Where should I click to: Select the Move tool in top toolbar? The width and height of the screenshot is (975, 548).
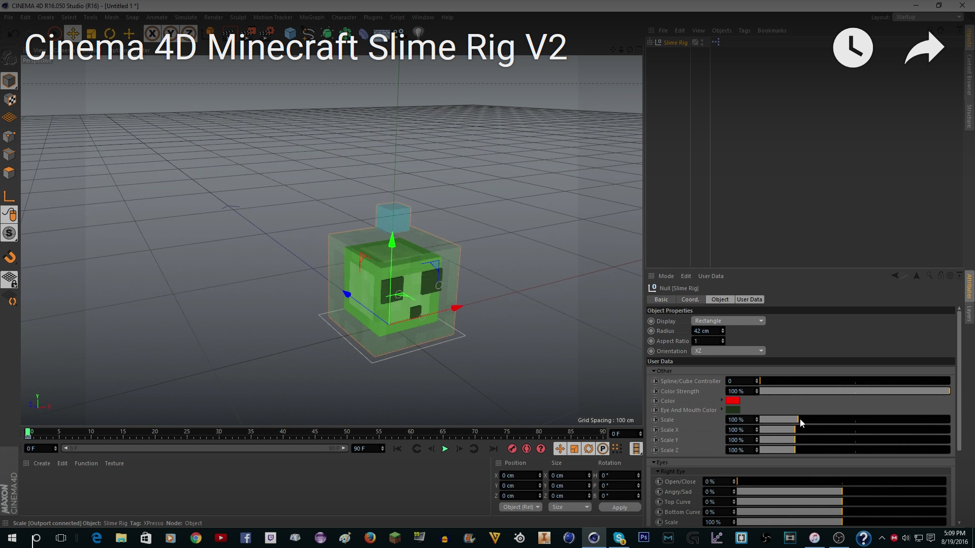coord(73,34)
